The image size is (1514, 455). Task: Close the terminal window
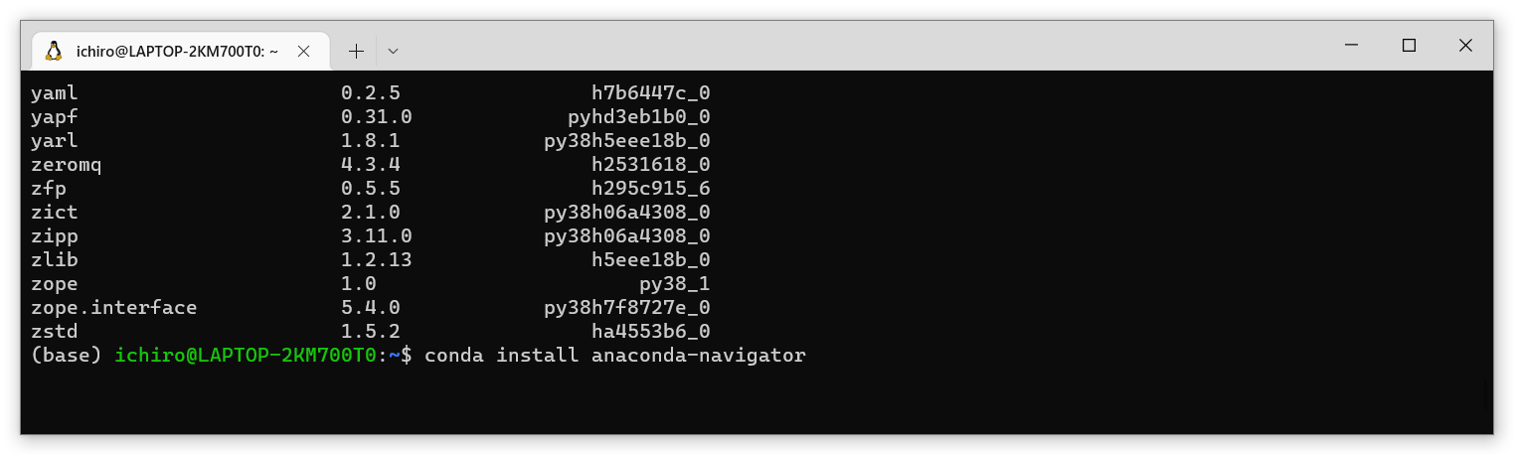coord(1464,45)
